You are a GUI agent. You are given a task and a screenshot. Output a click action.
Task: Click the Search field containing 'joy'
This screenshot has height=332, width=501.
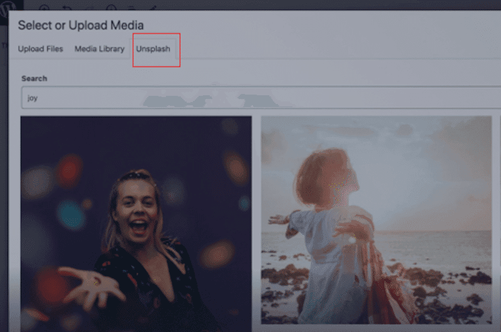pos(261,98)
